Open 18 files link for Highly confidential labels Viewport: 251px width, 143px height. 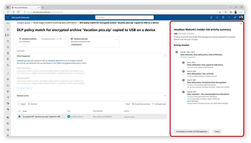pos(189,99)
